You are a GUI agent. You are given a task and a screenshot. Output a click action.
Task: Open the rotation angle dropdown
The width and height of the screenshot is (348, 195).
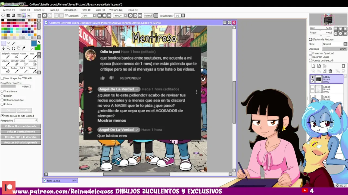click(125, 16)
